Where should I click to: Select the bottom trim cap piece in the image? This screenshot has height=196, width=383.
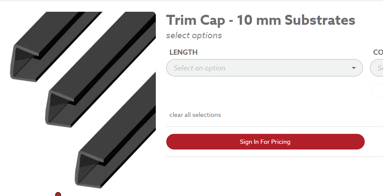[115, 131]
